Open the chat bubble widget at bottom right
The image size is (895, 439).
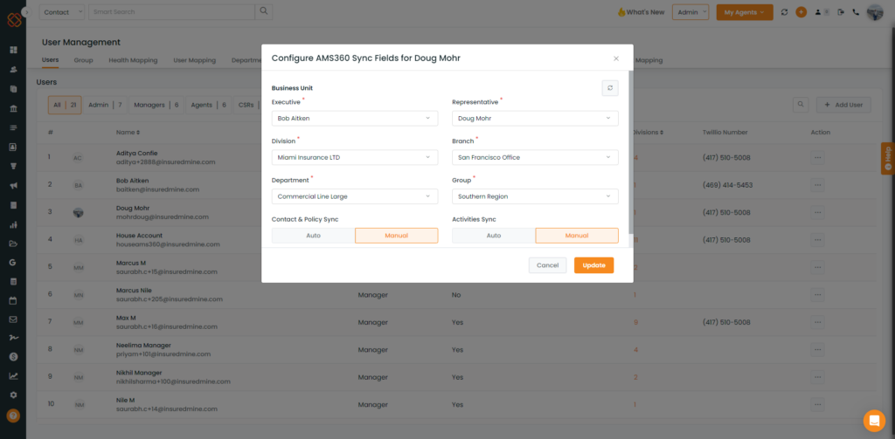(x=874, y=421)
